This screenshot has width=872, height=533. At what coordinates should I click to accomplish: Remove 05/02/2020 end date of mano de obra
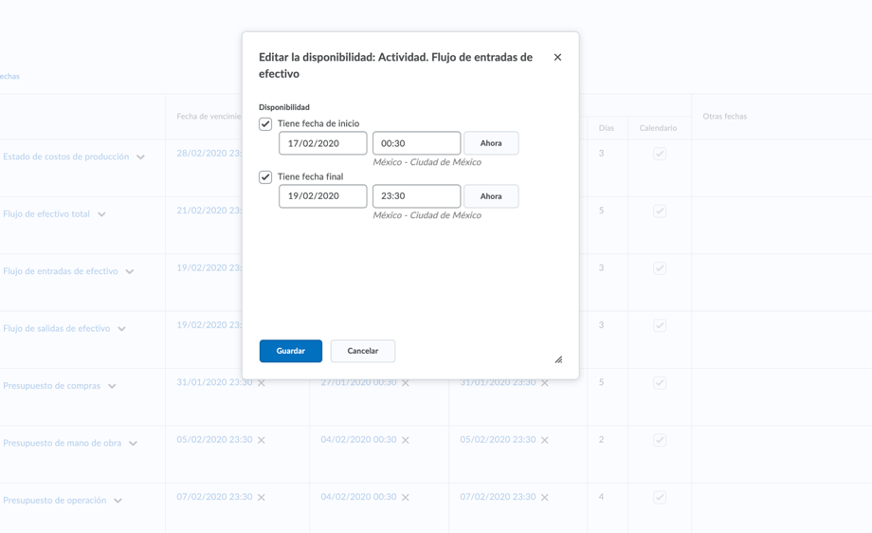pyautogui.click(x=545, y=440)
